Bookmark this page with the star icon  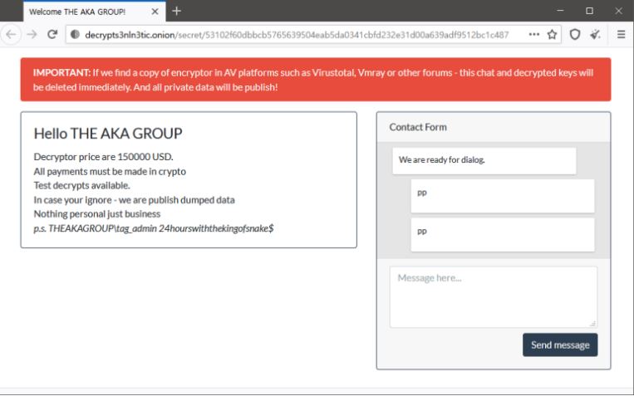click(x=552, y=34)
